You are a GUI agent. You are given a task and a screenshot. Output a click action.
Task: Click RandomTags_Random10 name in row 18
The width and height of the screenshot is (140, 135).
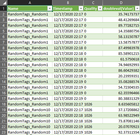point(30,104)
